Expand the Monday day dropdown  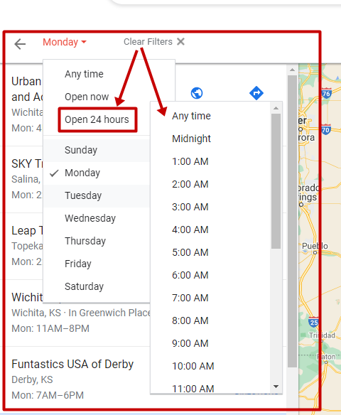coord(65,42)
